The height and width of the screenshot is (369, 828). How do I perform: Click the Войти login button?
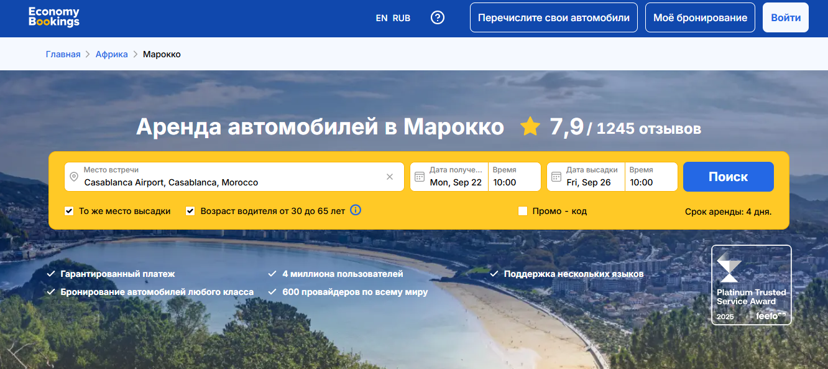pos(786,17)
